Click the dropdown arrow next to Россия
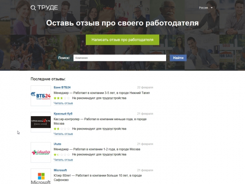245x184 pixels. click(212, 8)
